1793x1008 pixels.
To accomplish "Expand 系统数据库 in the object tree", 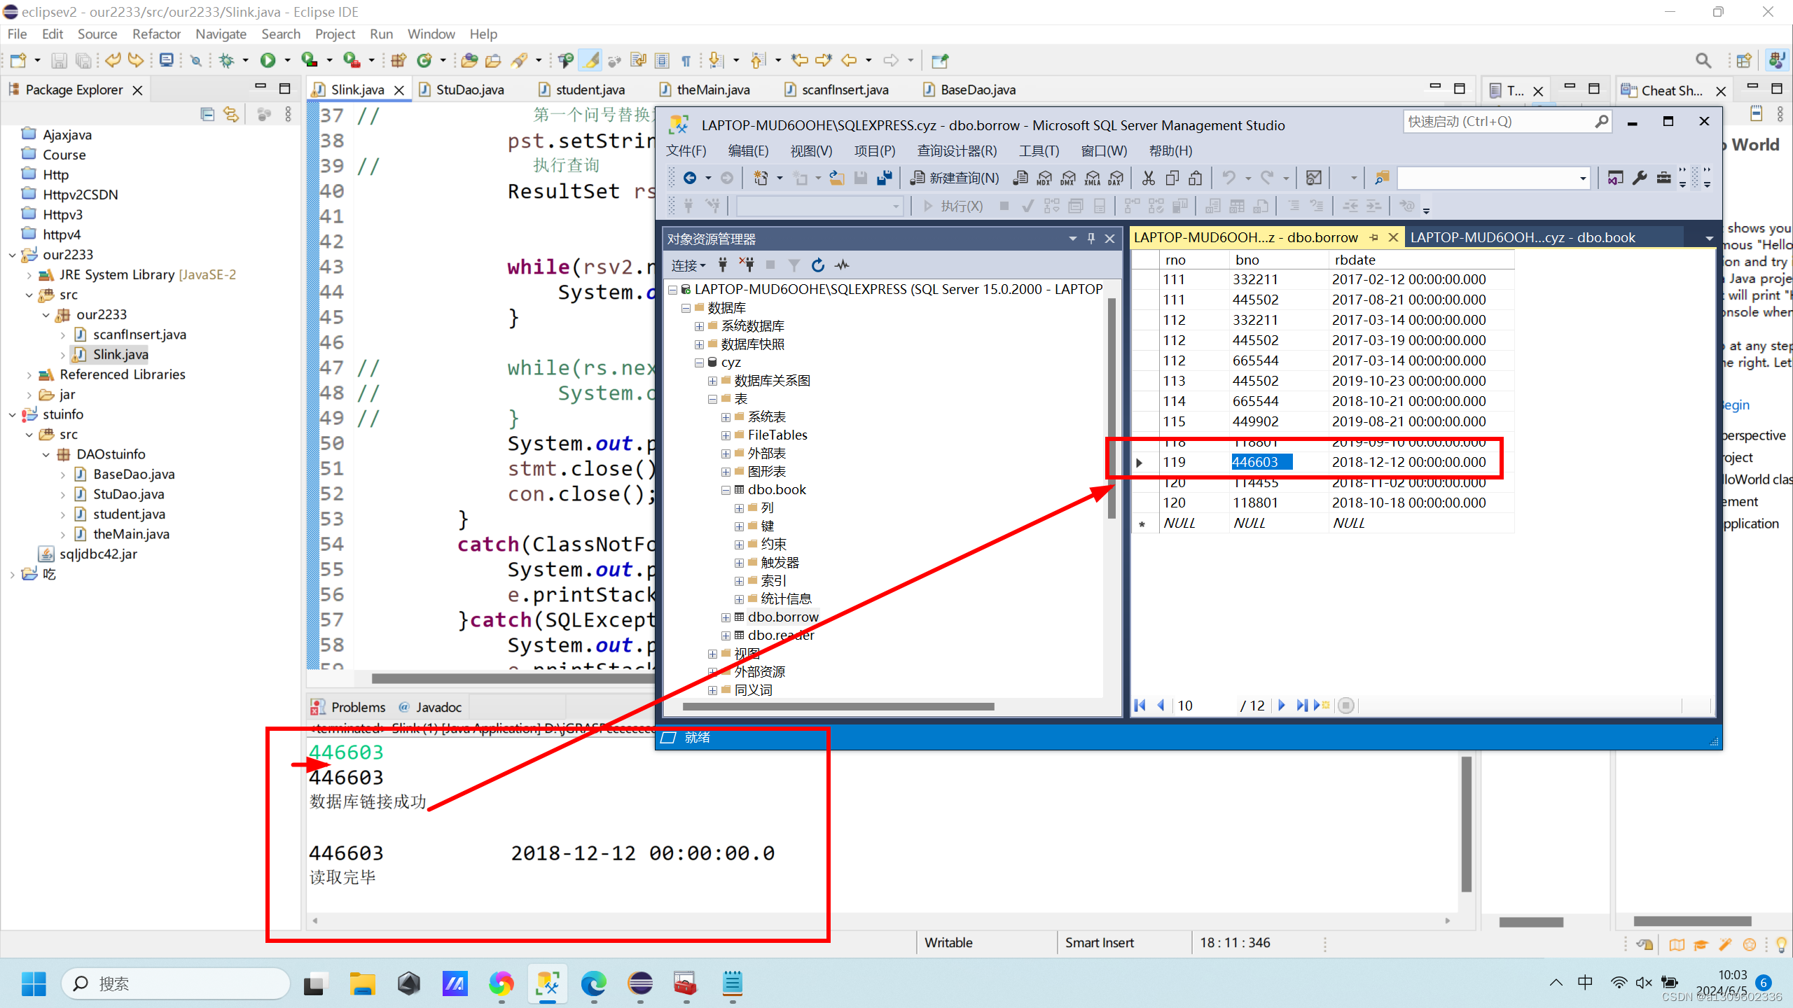I will coord(698,325).
